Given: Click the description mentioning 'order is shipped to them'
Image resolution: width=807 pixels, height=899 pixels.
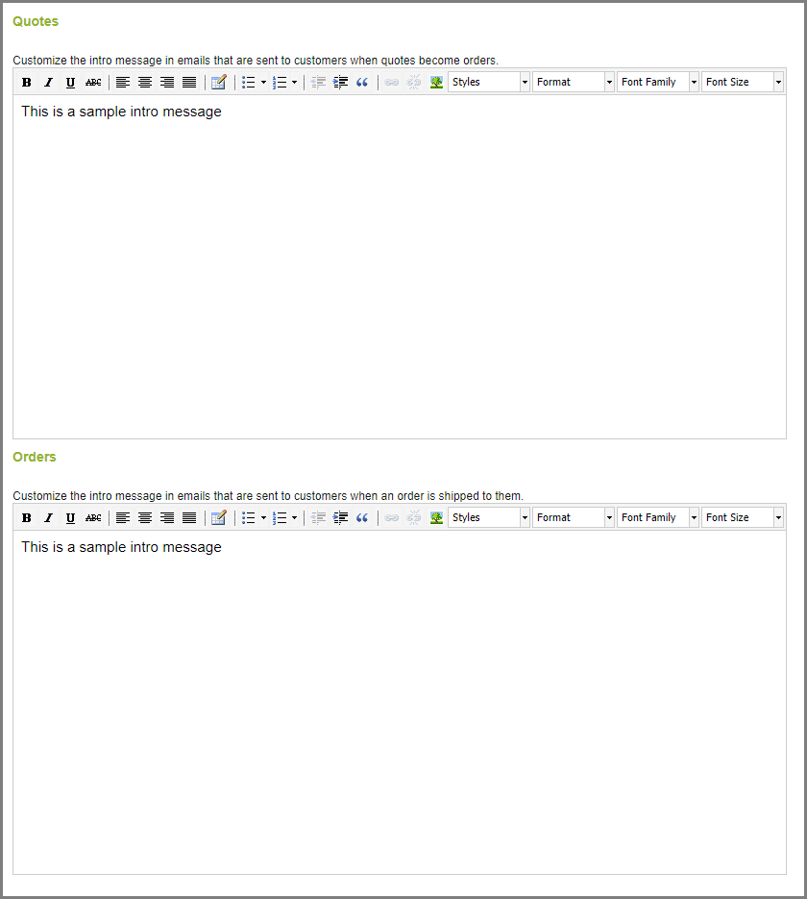Looking at the screenshot, I should 268,496.
